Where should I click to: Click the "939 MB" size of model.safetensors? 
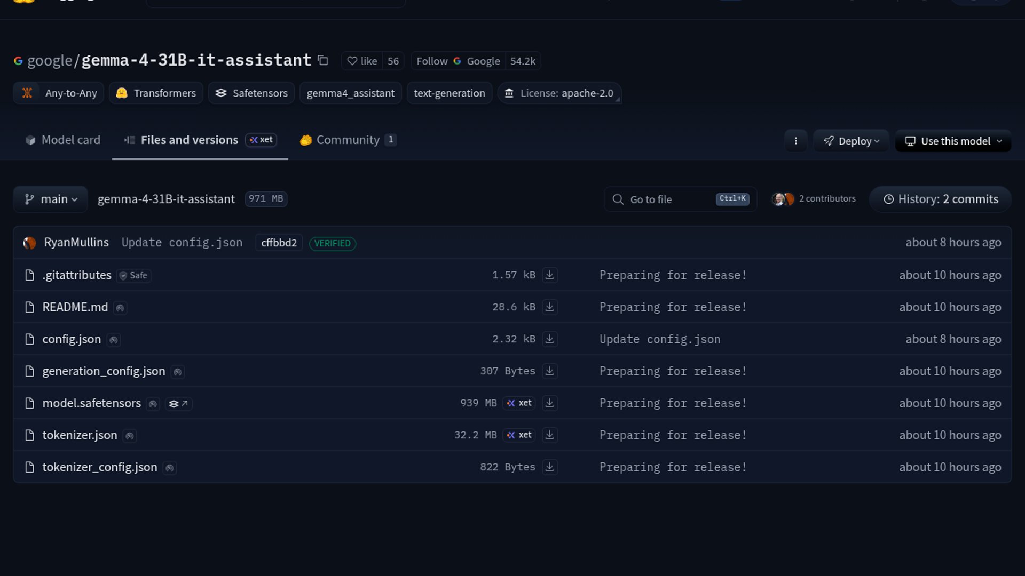(478, 403)
